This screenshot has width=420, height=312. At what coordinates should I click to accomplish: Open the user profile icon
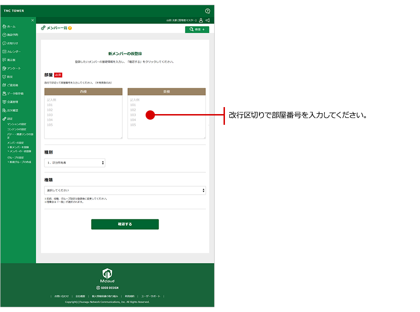[x=201, y=20]
